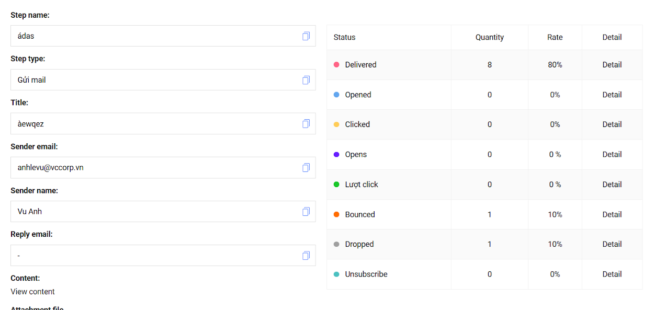The image size is (655, 310).
Task: Open Detail for Opened status
Action: tap(612, 95)
